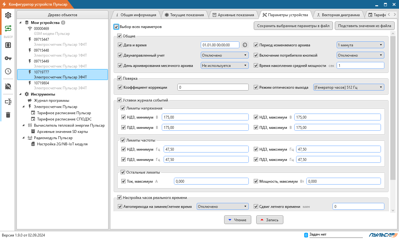Click the clock button beside date field
The height and width of the screenshot is (239, 399).
(245, 45)
